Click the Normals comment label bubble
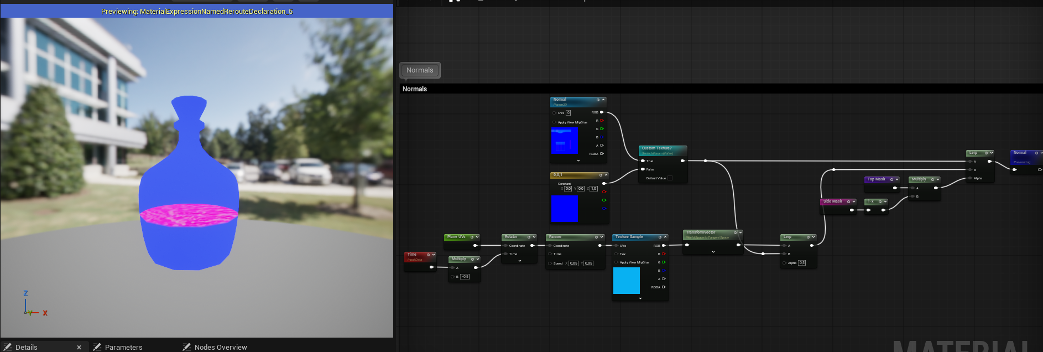Viewport: 1043px width, 352px height. tap(420, 70)
